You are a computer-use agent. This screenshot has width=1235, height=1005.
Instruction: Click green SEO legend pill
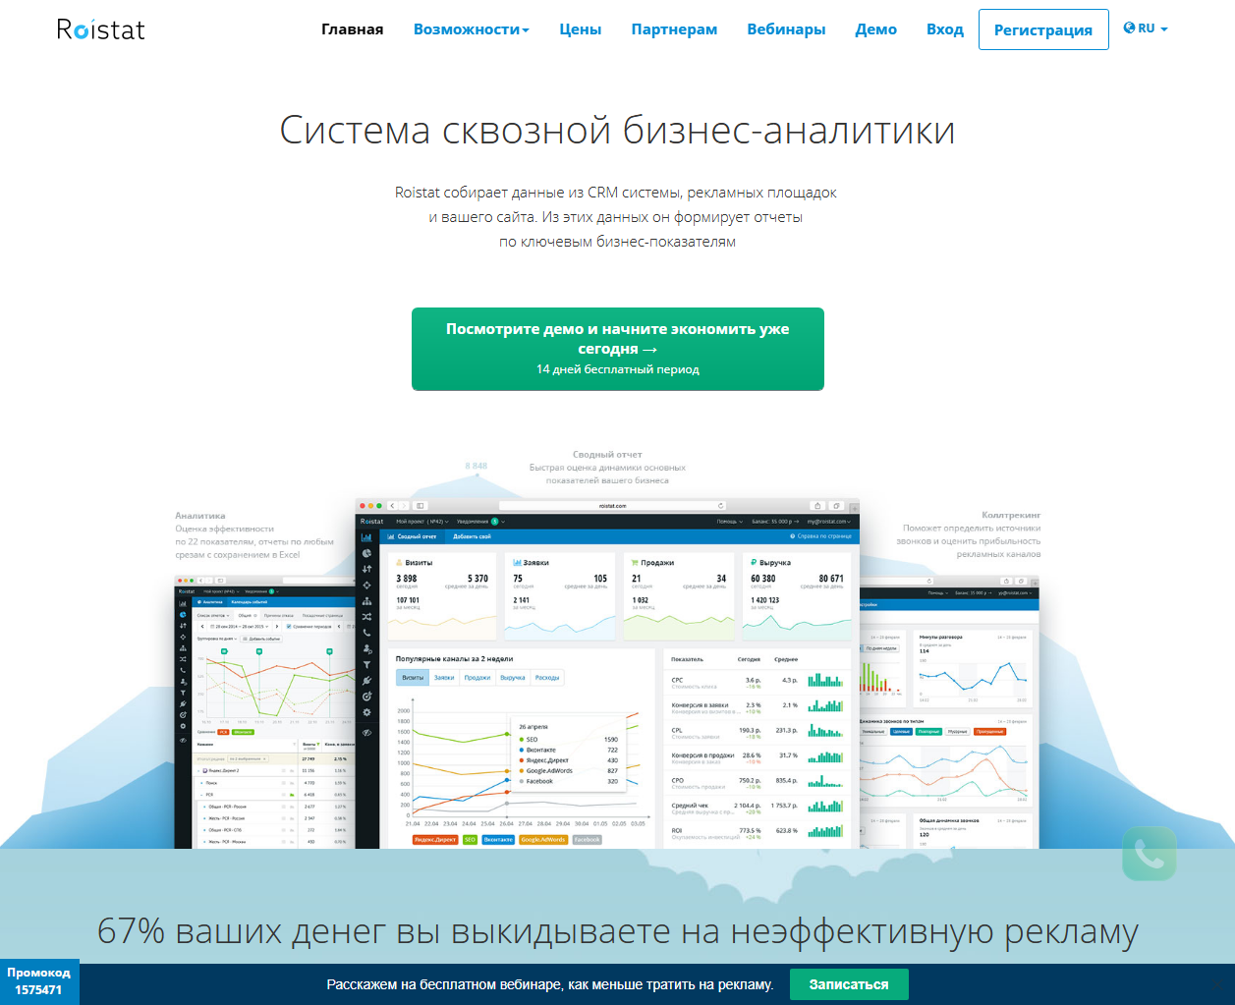(x=470, y=840)
